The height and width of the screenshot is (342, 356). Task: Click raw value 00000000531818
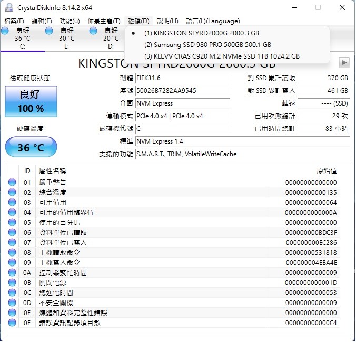[x=311, y=253]
